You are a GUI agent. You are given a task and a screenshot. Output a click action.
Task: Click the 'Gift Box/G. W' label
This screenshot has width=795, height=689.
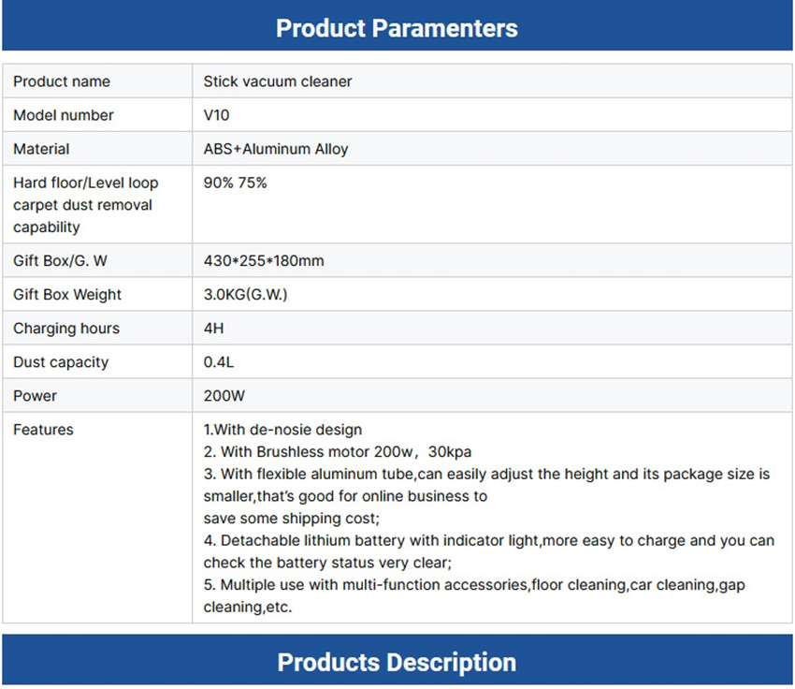(x=60, y=261)
